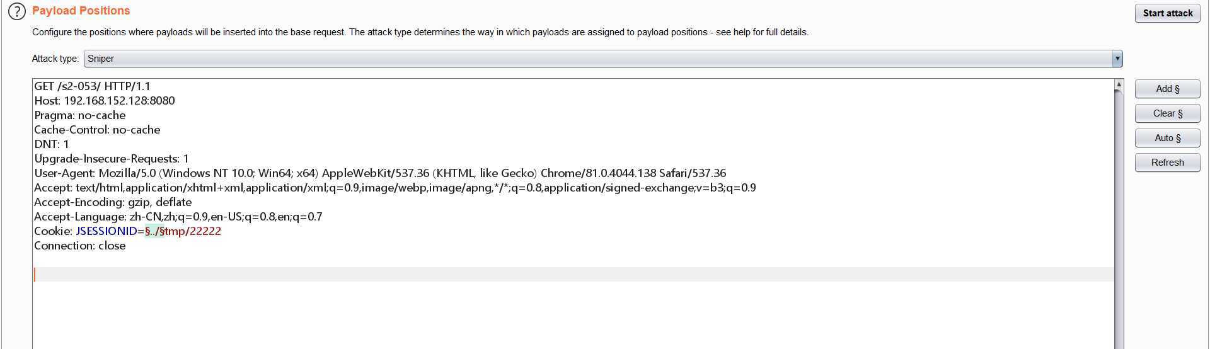This screenshot has height=349, width=1210.
Task: Click the Pragma: no-cache header line
Action: [x=80, y=115]
